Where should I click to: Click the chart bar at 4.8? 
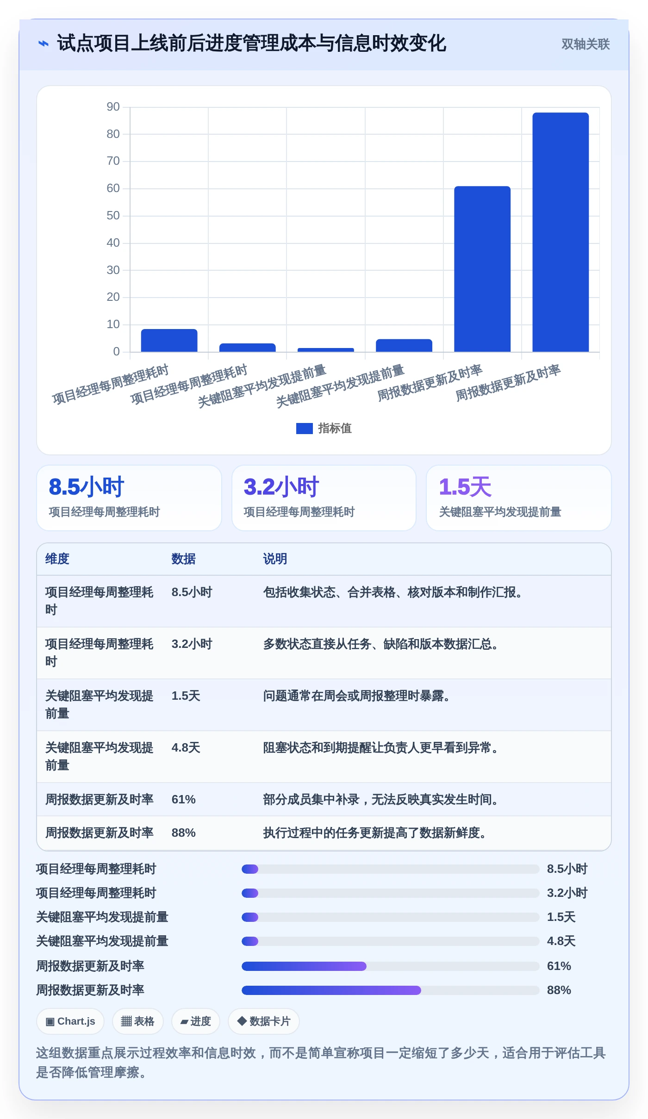(404, 346)
